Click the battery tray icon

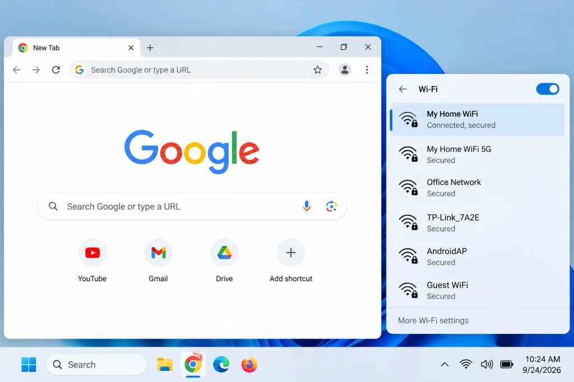(507, 364)
